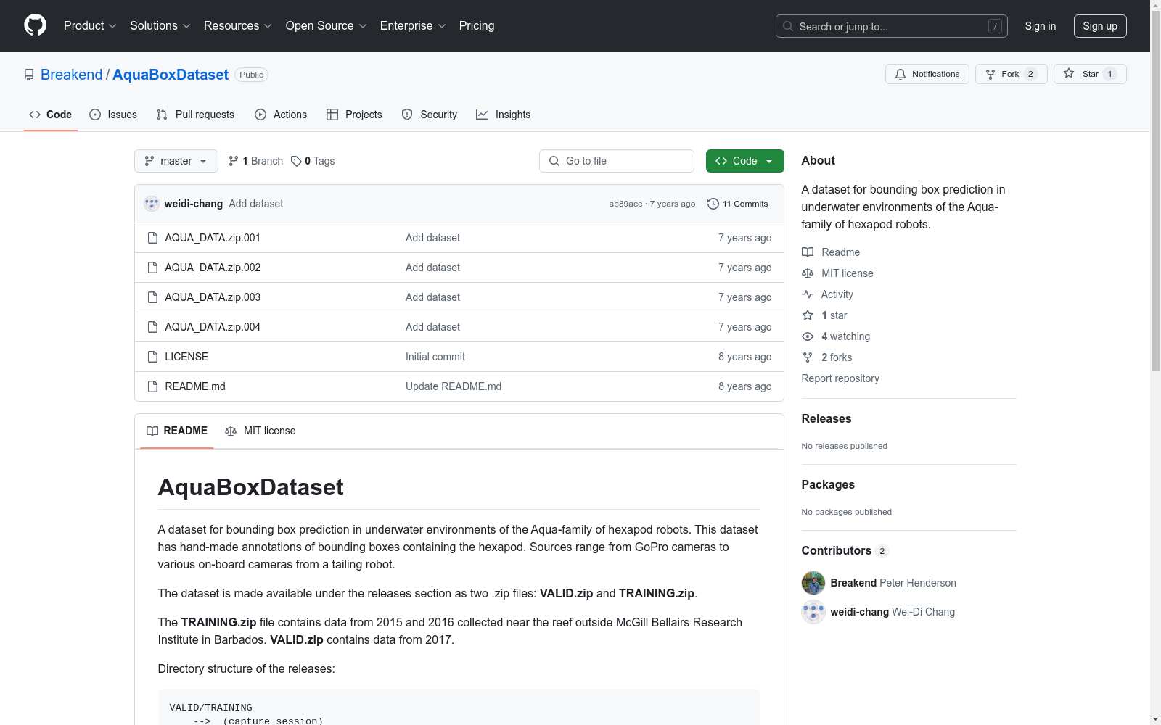
Task: Select the MIT license tab
Action: pos(260,431)
